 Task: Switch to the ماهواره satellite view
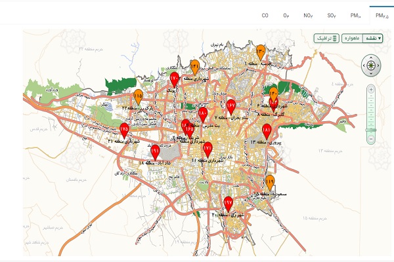click(x=352, y=39)
